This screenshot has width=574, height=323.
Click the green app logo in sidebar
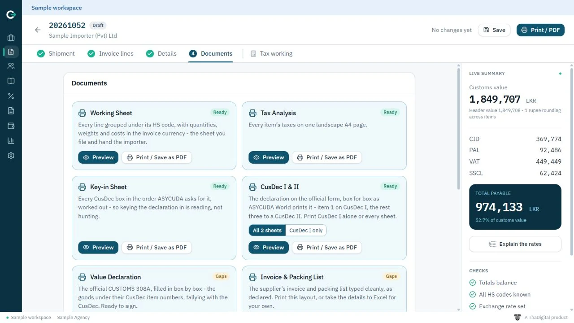[11, 15]
